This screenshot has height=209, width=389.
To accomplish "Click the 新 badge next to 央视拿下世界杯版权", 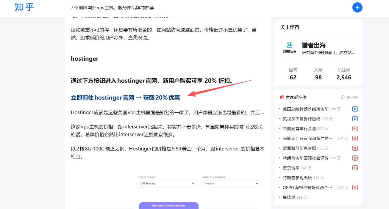I will point(355,119).
